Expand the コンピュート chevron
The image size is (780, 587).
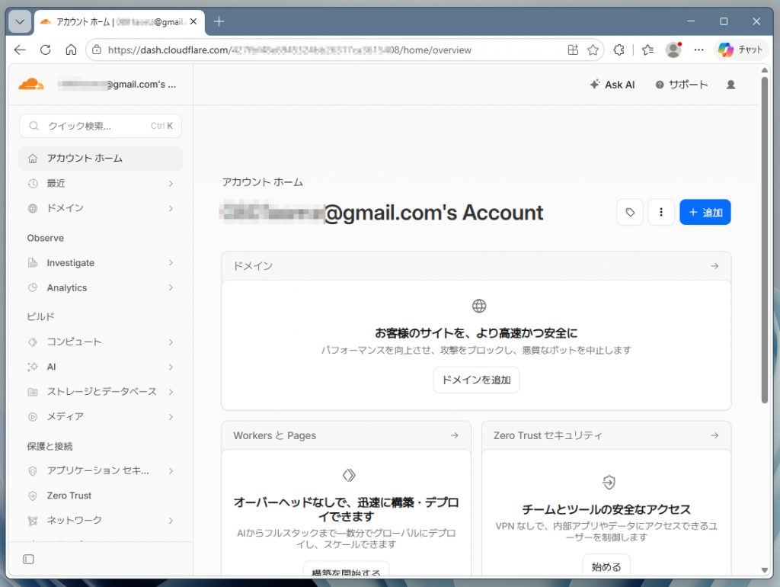(171, 342)
